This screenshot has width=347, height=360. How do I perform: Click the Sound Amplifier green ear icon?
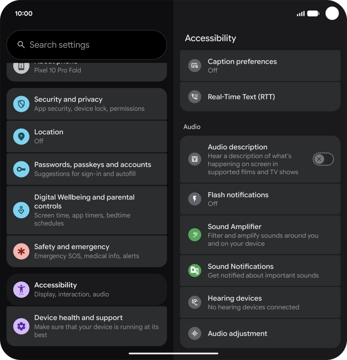click(x=195, y=235)
